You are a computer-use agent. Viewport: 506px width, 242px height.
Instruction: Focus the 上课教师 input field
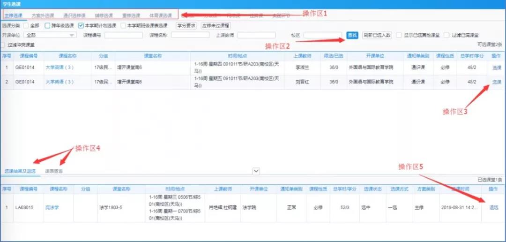click(x=256, y=35)
